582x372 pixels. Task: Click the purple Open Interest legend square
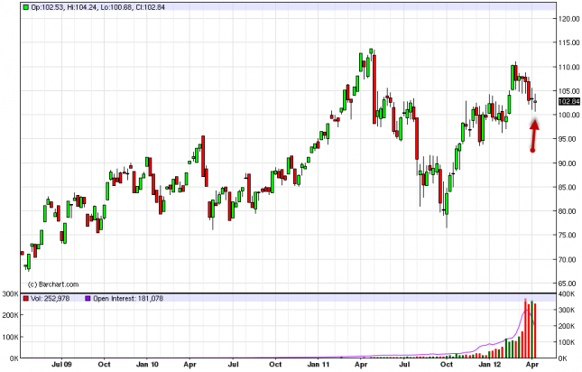point(88,299)
